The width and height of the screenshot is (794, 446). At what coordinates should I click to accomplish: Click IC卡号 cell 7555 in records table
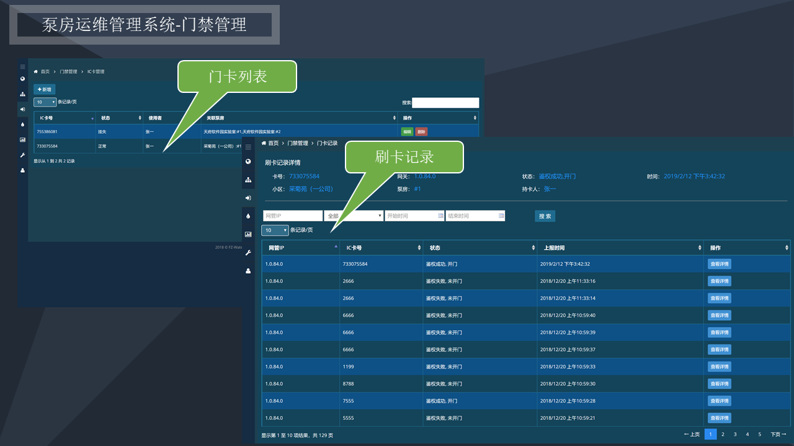tap(348, 401)
